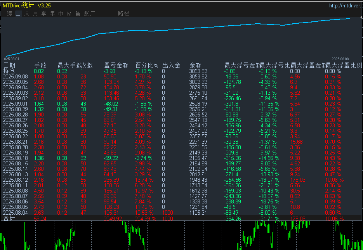Click the 百分比% column header

point(147,65)
